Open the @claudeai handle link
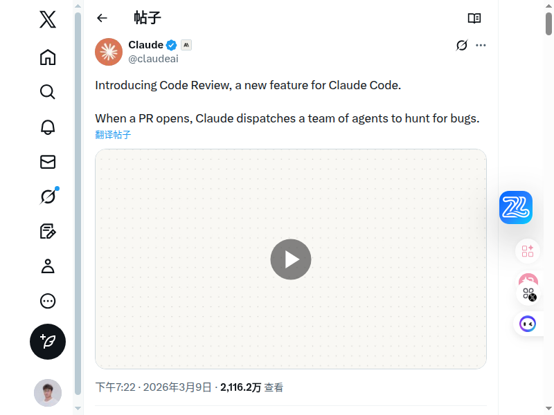This screenshot has width=554, height=415. (x=153, y=59)
